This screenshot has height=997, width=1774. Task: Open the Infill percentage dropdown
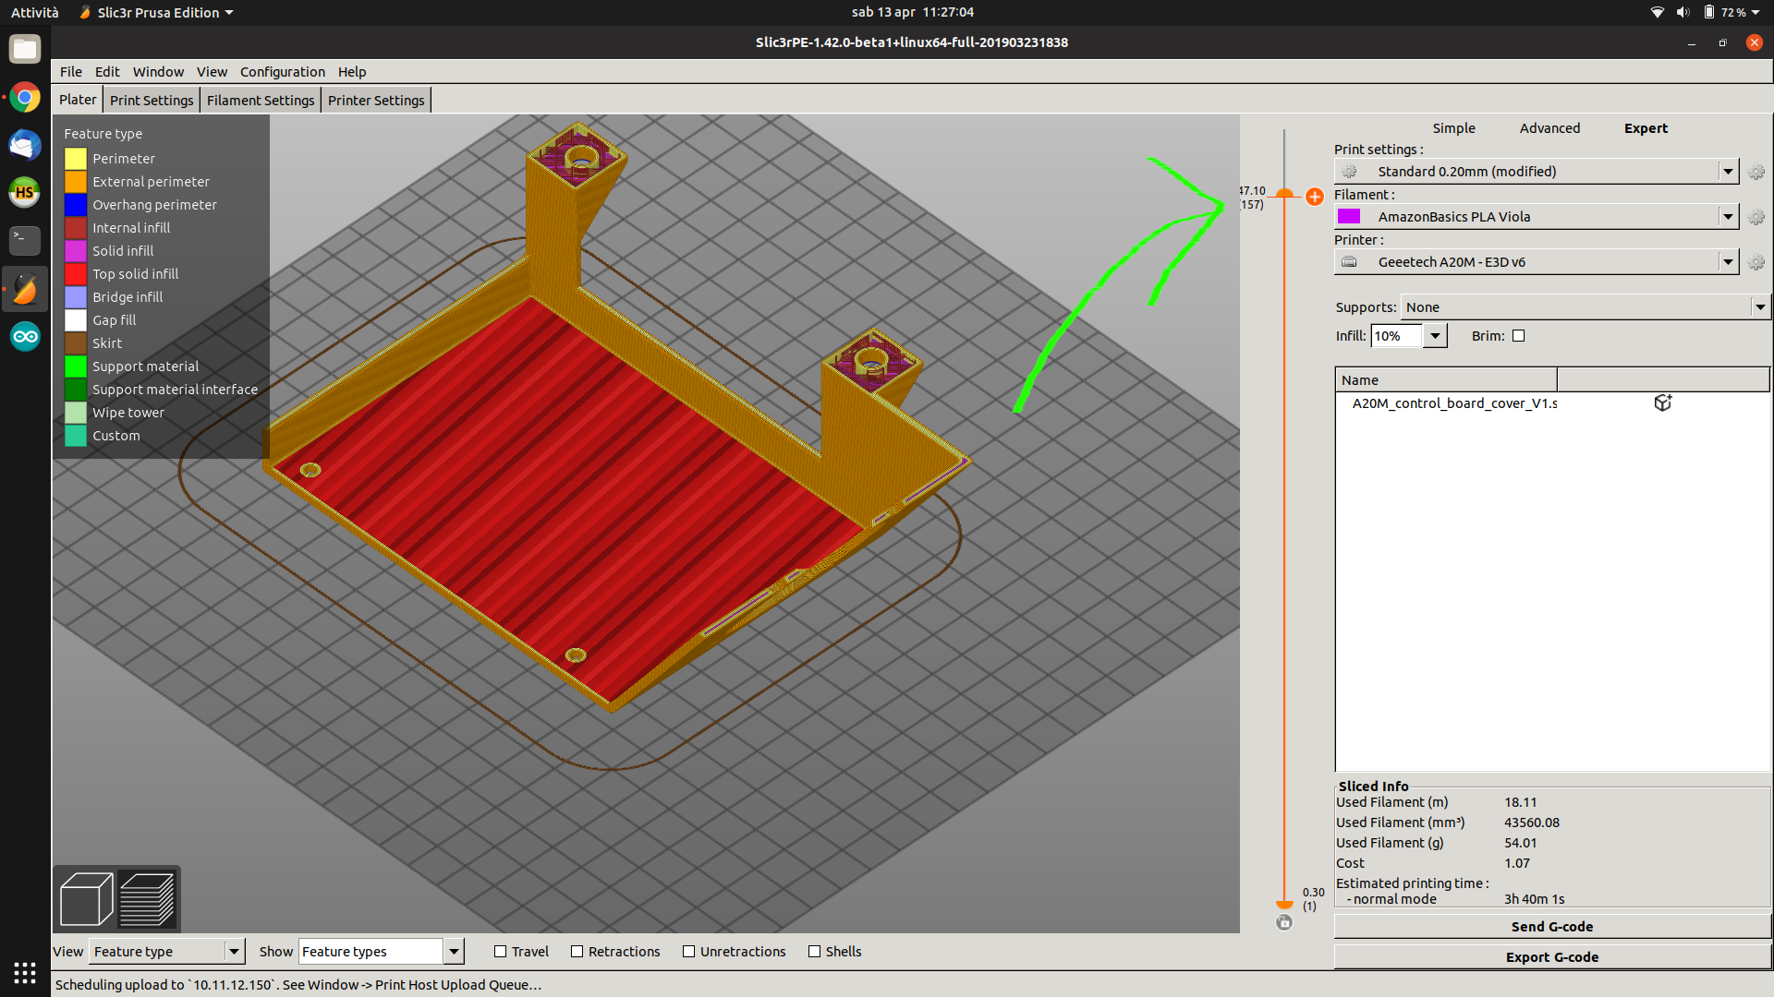(x=1434, y=336)
